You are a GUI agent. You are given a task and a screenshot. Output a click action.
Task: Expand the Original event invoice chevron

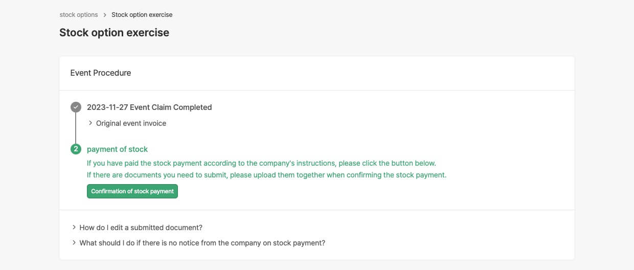pos(90,123)
